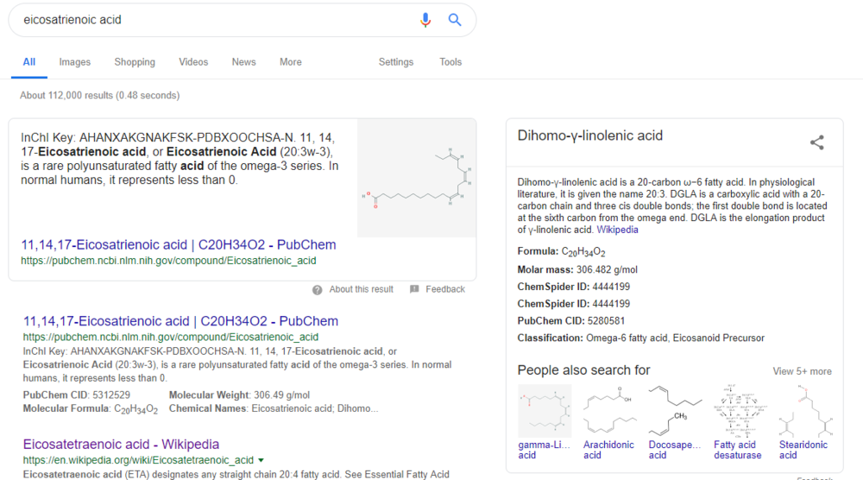Click the microphone voice search icon
This screenshot has width=863, height=480.
[x=425, y=20]
